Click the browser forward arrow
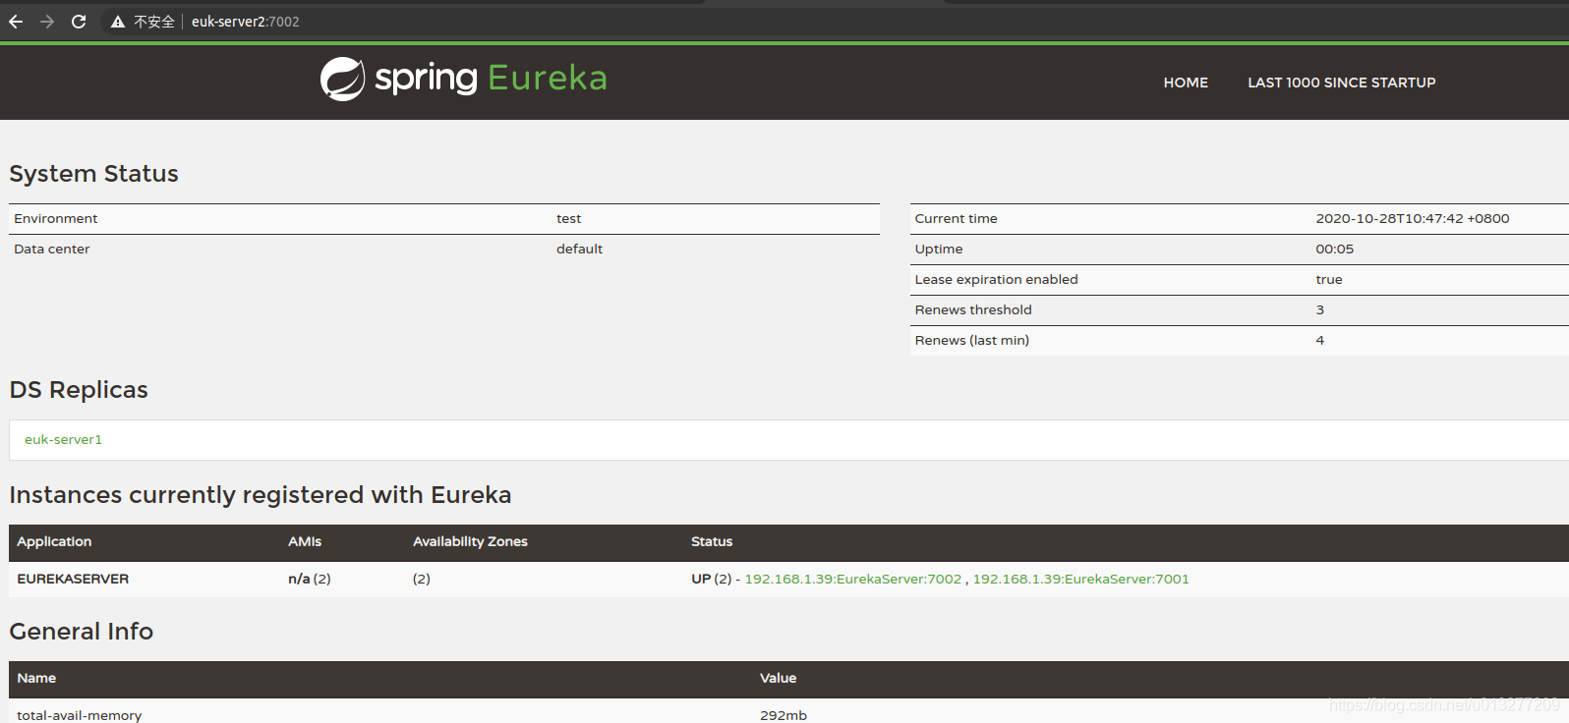 [47, 22]
